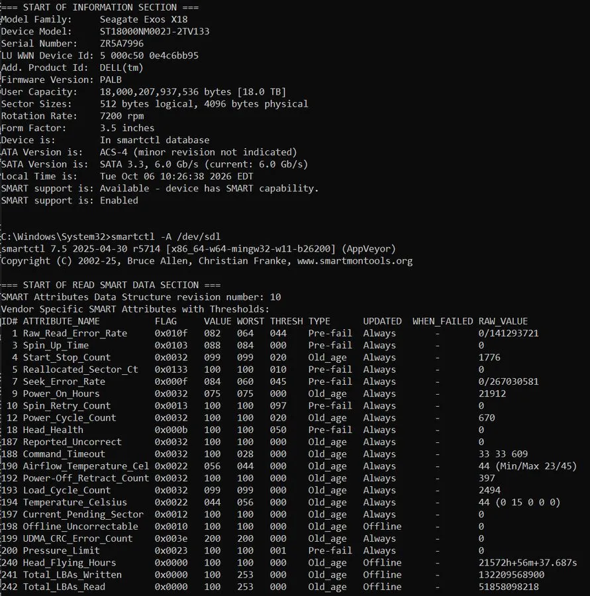
Task: Select the Current_Pending_Sector attribute name
Action: tap(83, 515)
